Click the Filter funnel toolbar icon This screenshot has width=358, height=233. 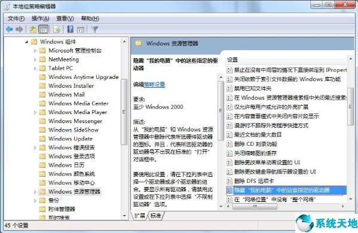(x=94, y=29)
